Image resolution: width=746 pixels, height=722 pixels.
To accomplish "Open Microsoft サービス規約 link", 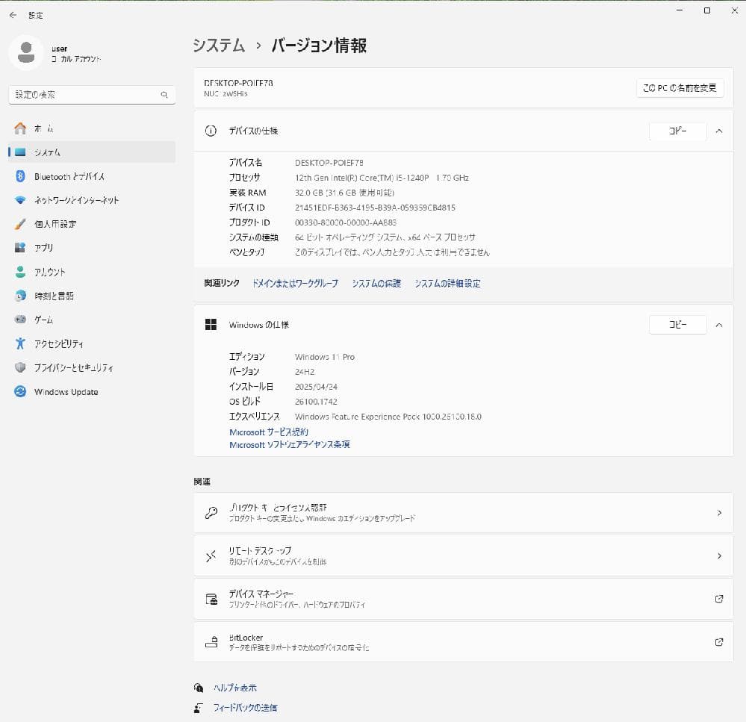I will [x=269, y=432].
